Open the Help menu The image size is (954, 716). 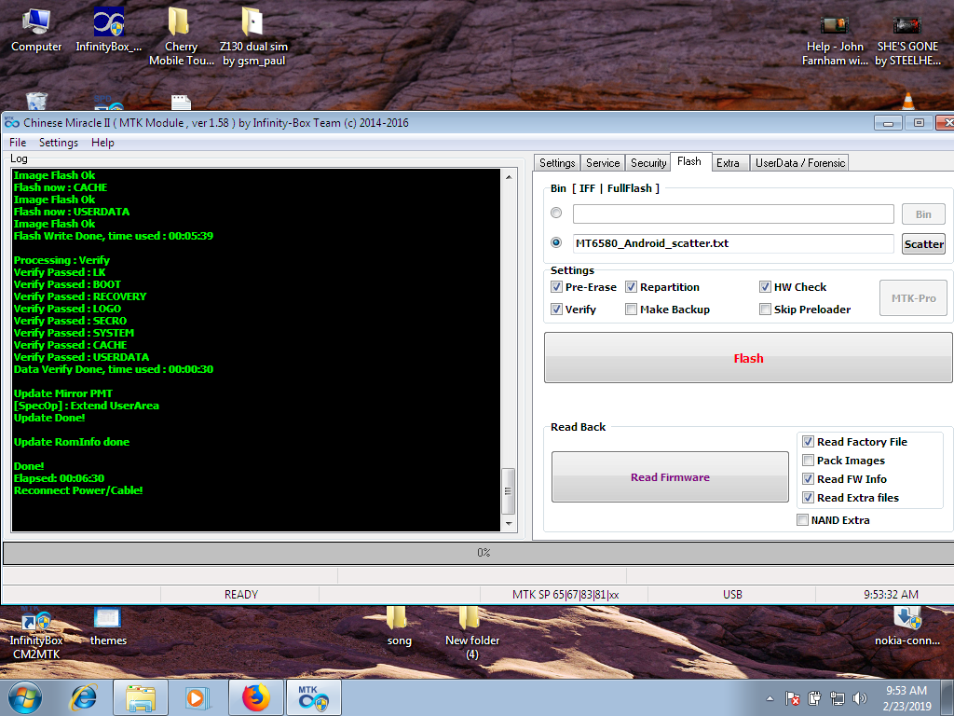pyautogui.click(x=102, y=143)
